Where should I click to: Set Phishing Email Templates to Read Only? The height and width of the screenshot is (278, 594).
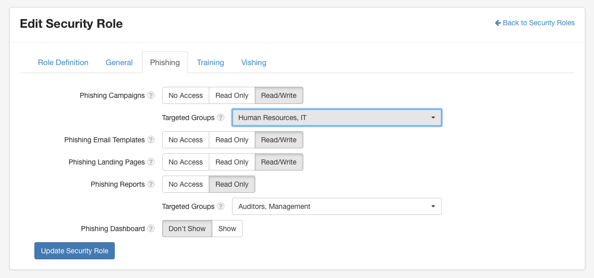click(232, 140)
